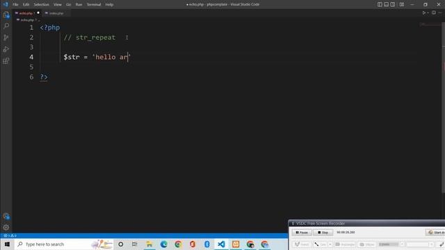The image size is (445, 250).
Task: Open the Extensions view
Action: [6, 60]
